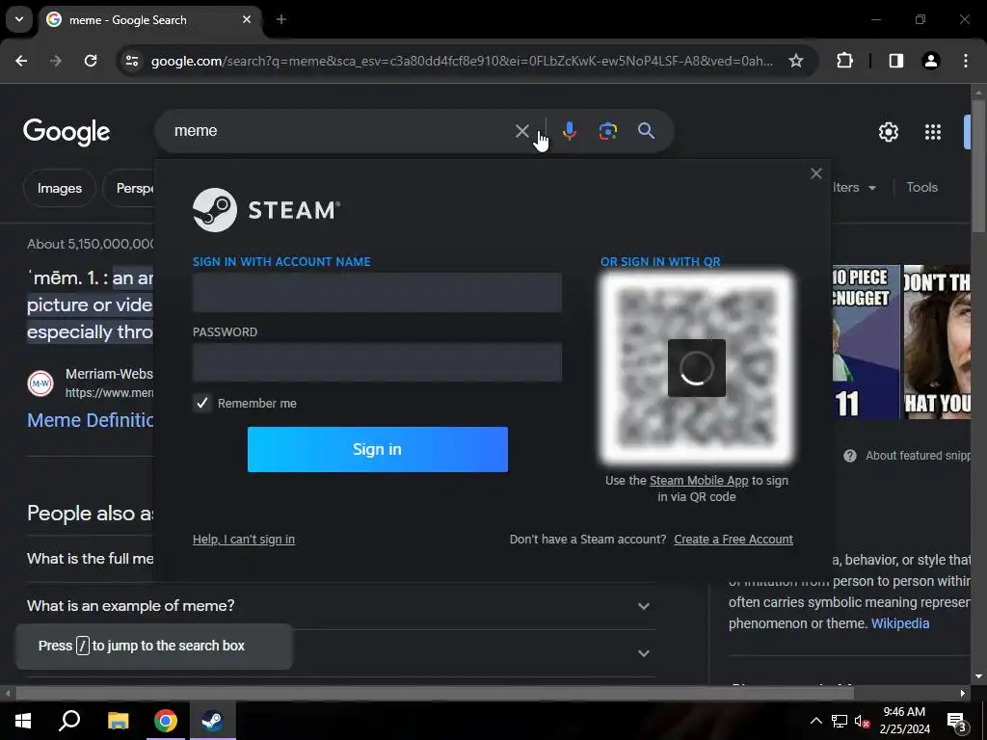The width and height of the screenshot is (987, 740).
Task: Open Windows taskbar search
Action: [69, 721]
